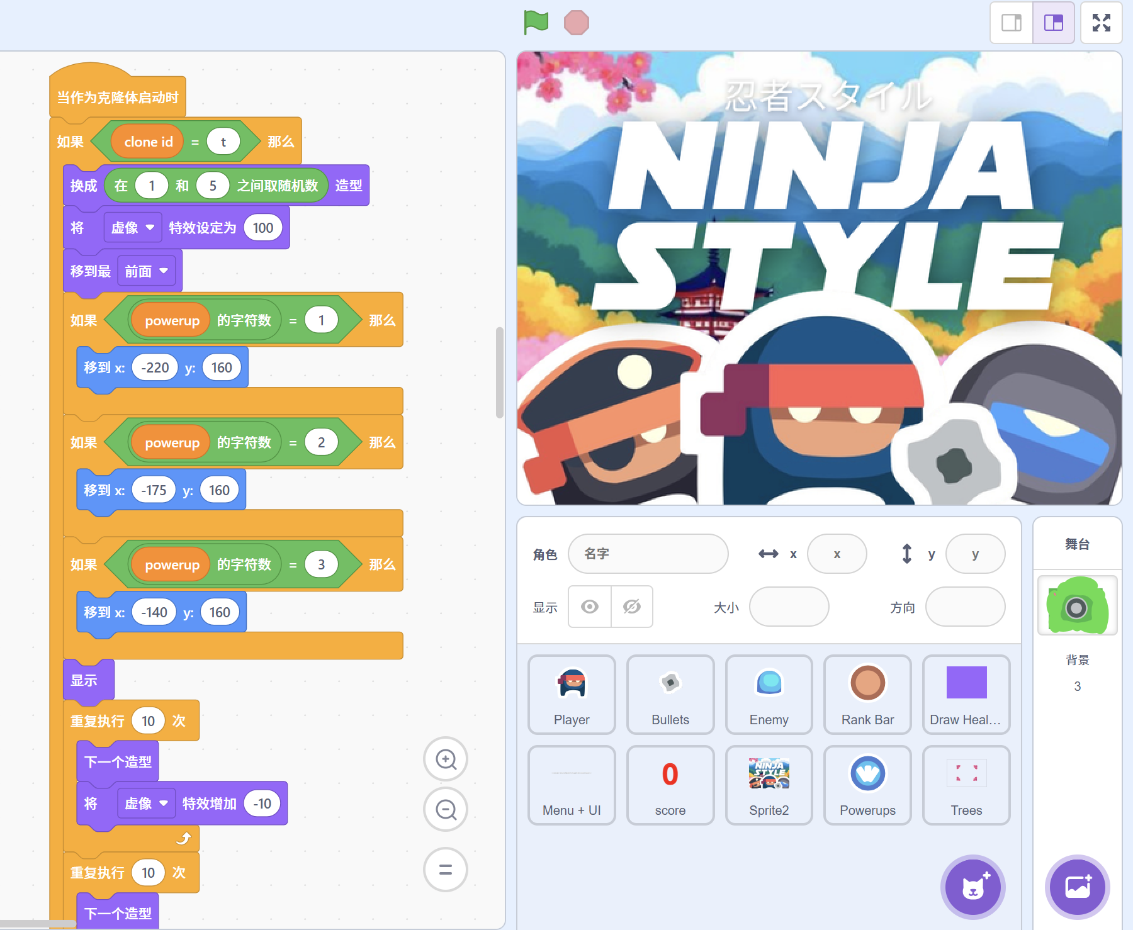This screenshot has height=930, width=1133.
Task: Enter full screen stage mode
Action: click(x=1102, y=23)
